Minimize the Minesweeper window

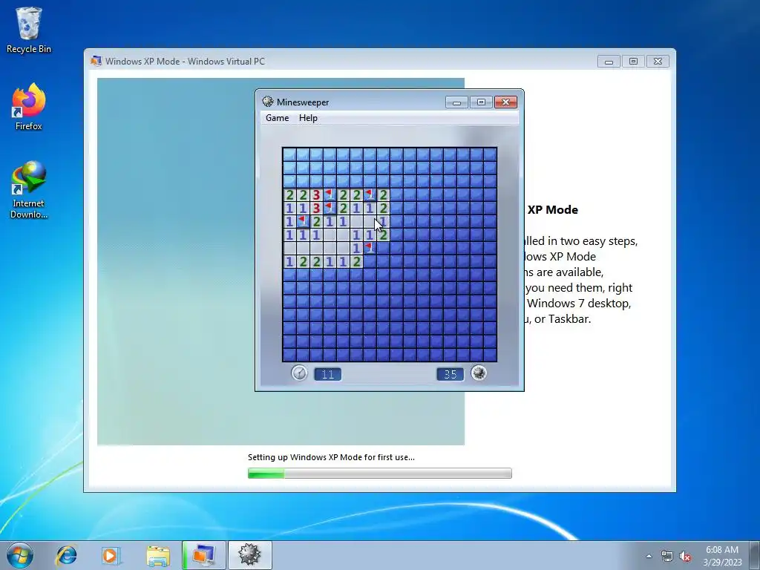point(456,102)
